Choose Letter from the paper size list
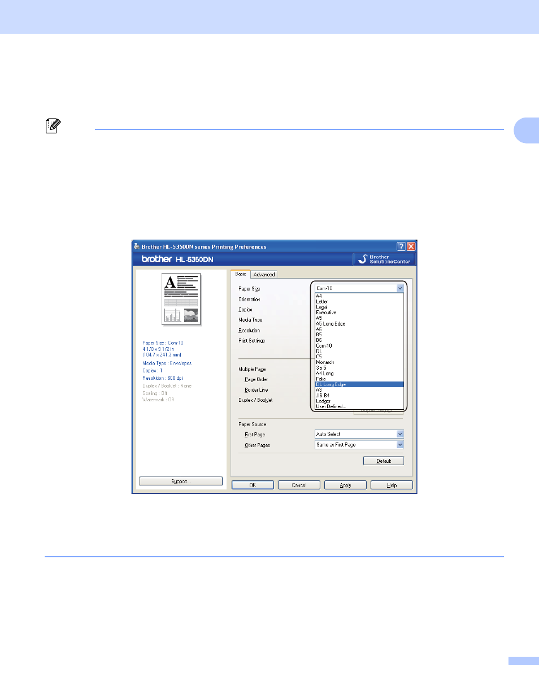This screenshot has width=539, height=698. [359, 302]
